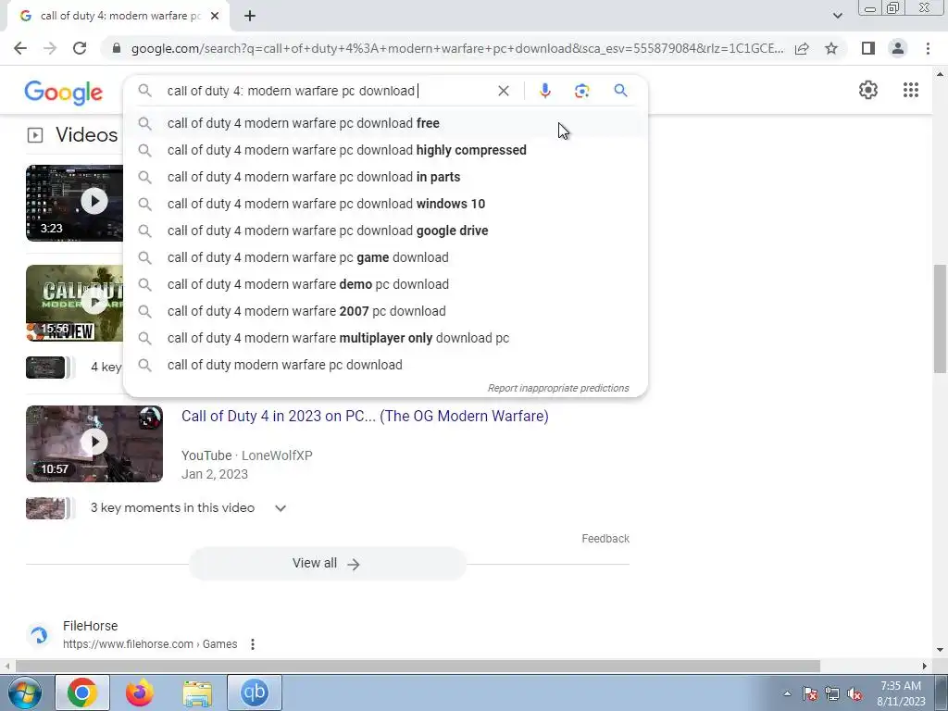Click the vertical scrollbar thumb

(939, 318)
